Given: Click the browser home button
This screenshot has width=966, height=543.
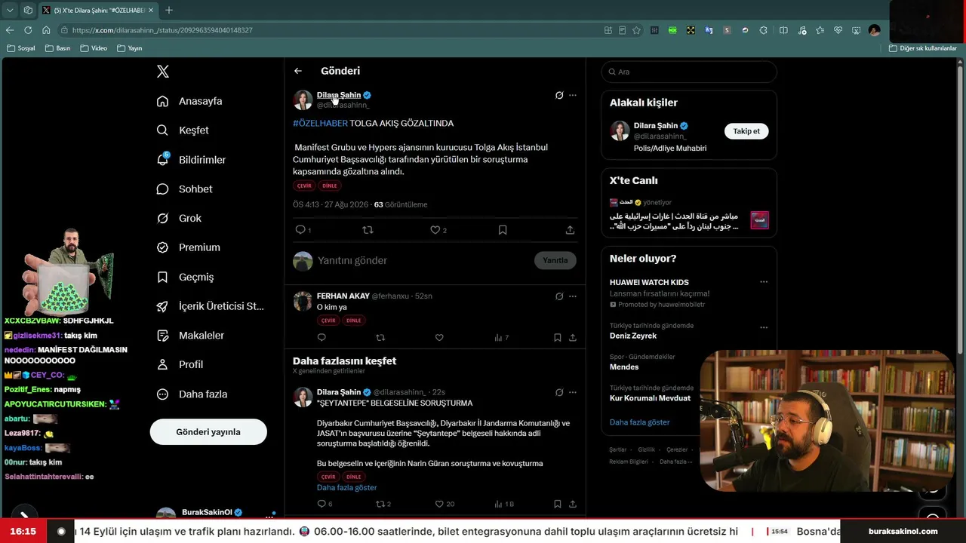Looking at the screenshot, I should [x=46, y=30].
